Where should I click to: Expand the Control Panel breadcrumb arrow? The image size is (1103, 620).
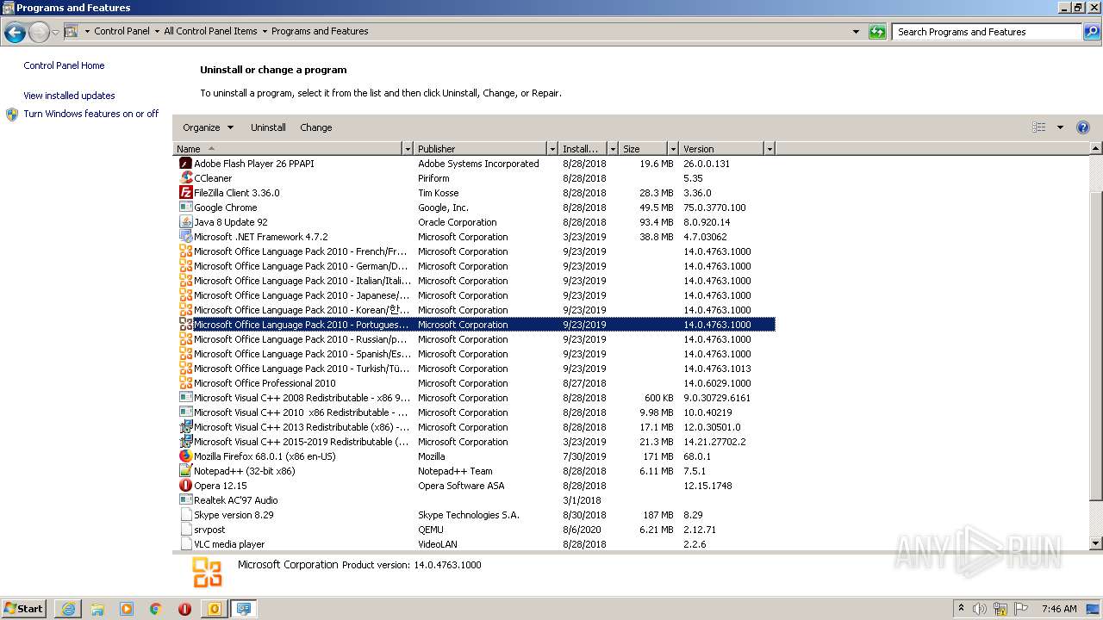157,32
